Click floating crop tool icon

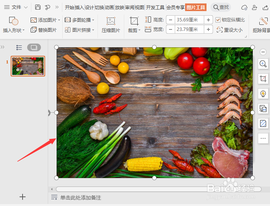click(263, 79)
